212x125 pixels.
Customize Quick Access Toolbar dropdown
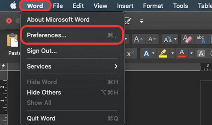[x=142, y=21]
